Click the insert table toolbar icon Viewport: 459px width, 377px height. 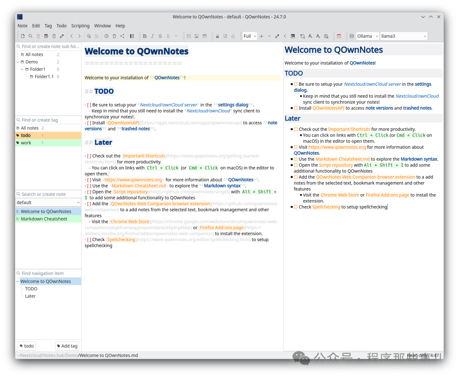204,36
